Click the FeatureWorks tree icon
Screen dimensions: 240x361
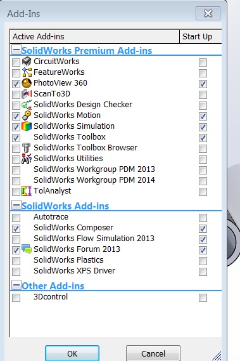point(27,72)
